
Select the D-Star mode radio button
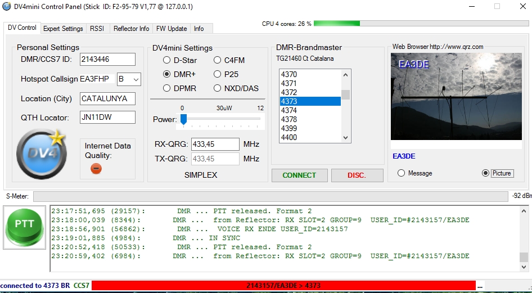(167, 60)
